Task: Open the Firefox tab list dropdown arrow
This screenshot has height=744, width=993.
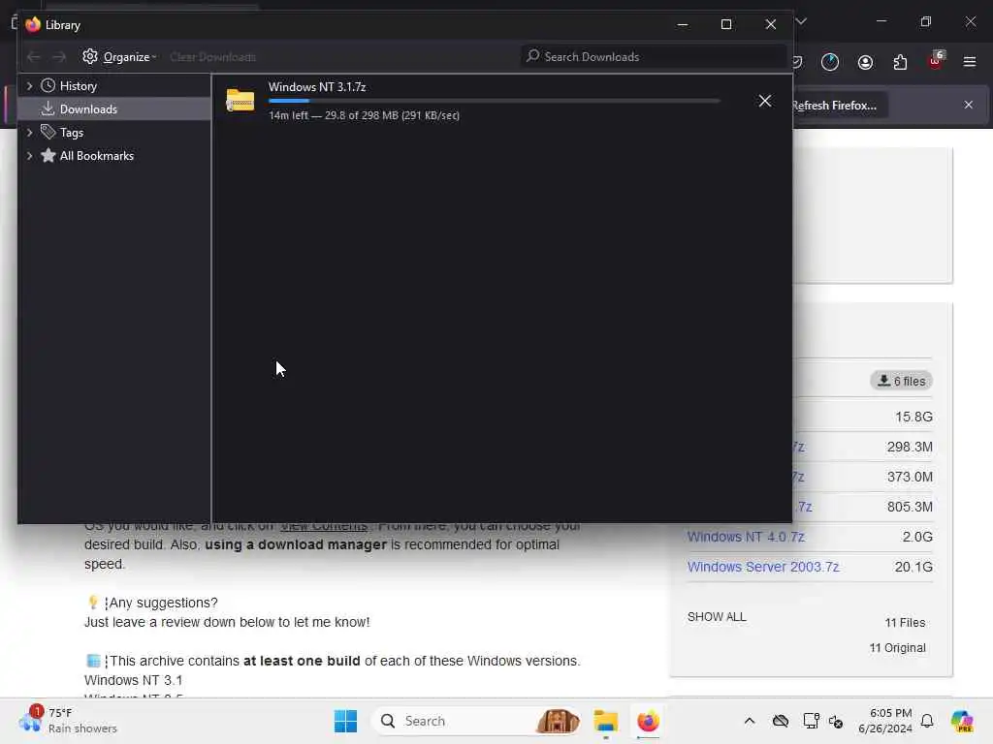Action: 801,21
